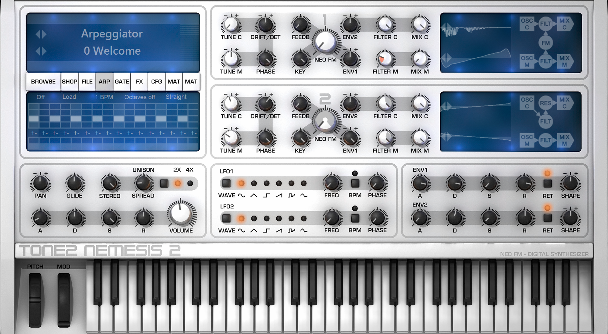Open the SHOP page

[x=69, y=82]
